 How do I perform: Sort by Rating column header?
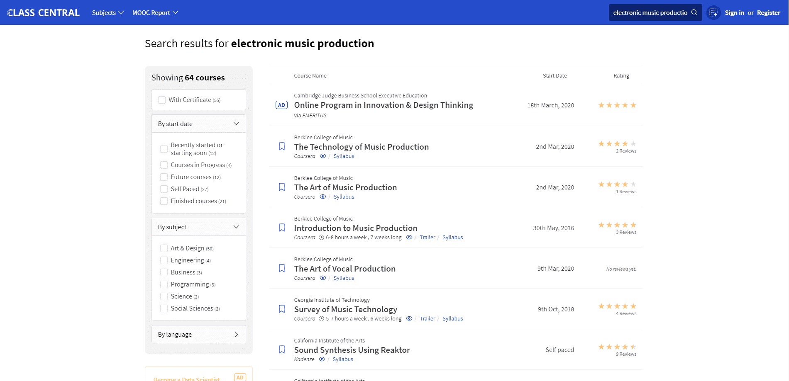click(x=621, y=76)
